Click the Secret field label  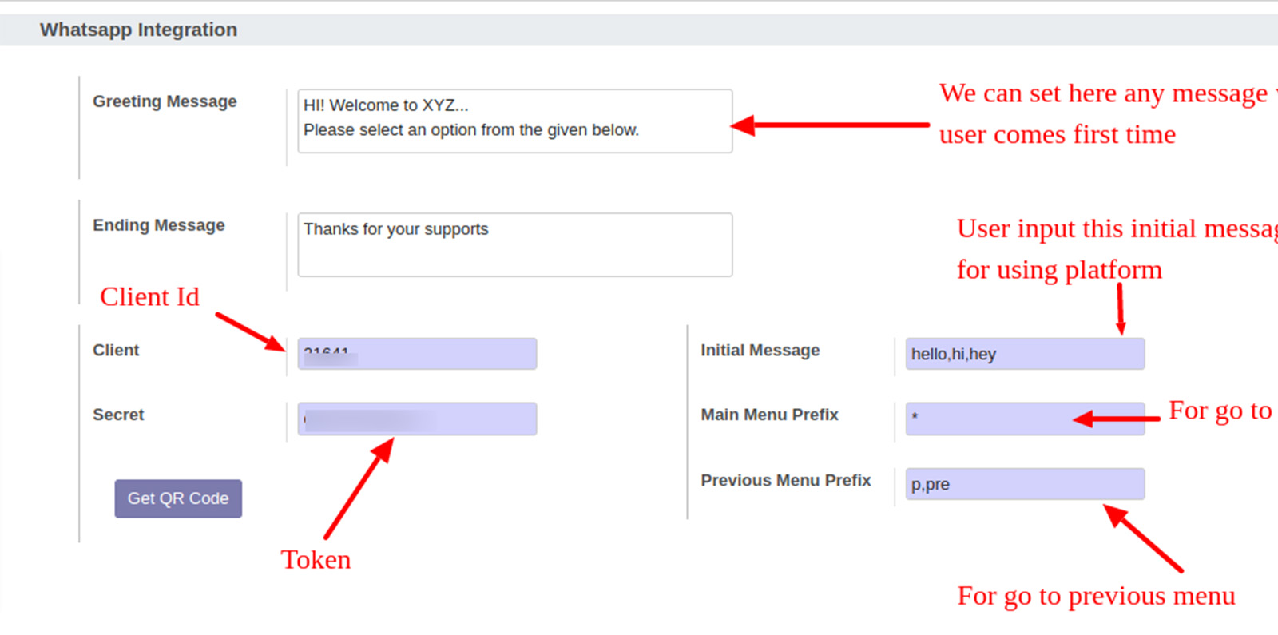pyautogui.click(x=118, y=415)
